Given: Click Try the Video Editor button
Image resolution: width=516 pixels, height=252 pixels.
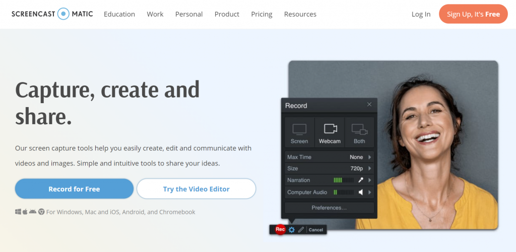Looking at the screenshot, I should coord(196,189).
